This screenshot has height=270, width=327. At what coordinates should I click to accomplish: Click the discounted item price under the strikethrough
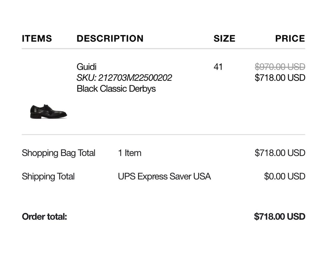280,78
